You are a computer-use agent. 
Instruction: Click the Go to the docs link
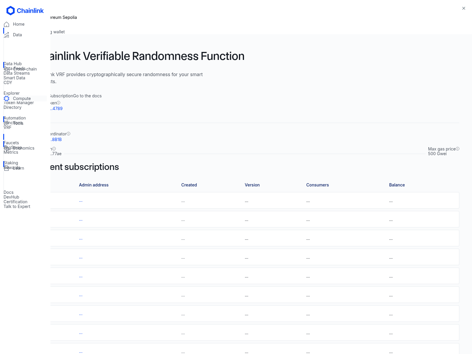click(x=87, y=96)
